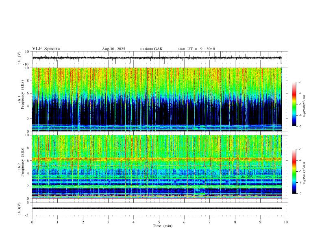Click the "-3" label on ch.1 colorbar

tap(300, 82)
